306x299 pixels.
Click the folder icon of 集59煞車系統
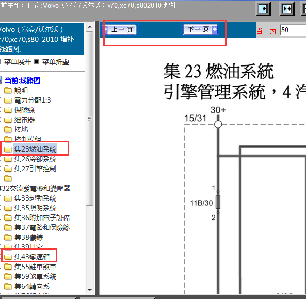[8, 277]
